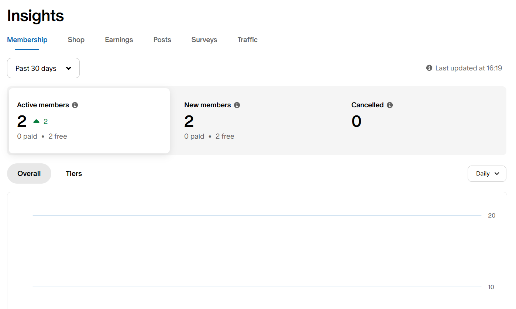The height and width of the screenshot is (309, 516).
Task: Click the info icon next to Cancelled
Action: point(390,105)
